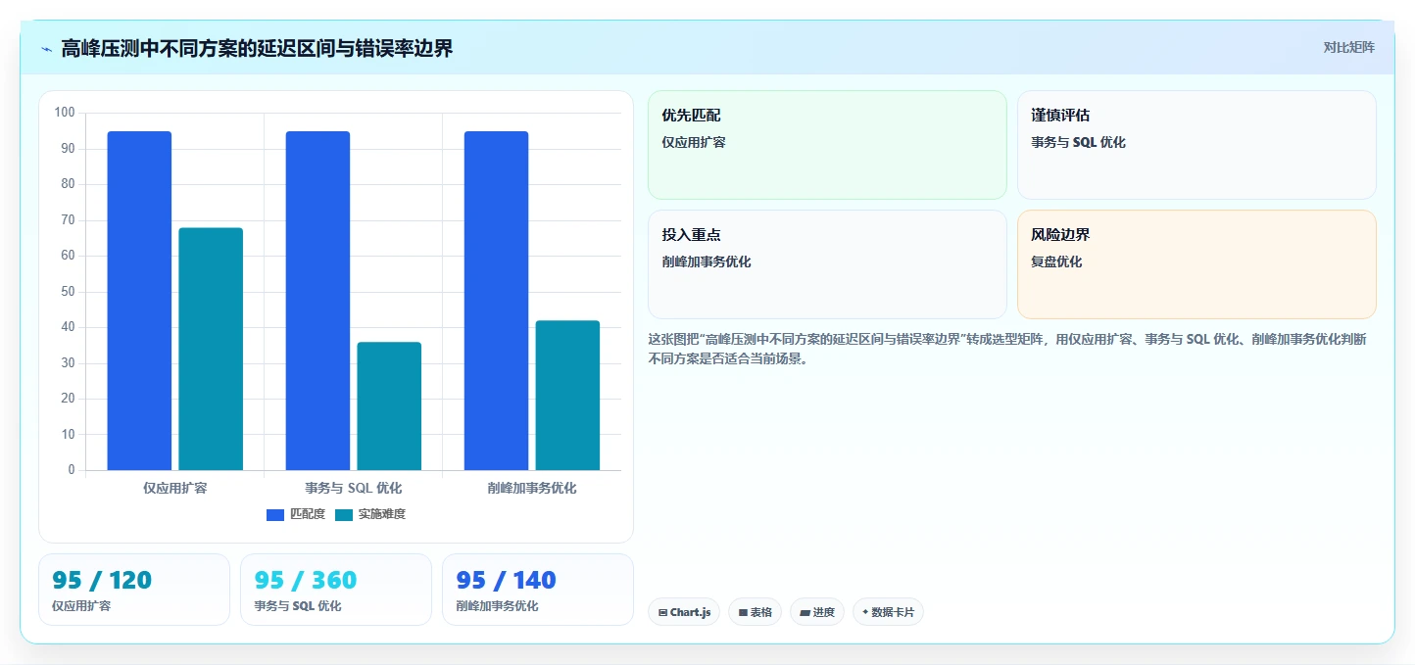
Task: Click the description paragraph starting 这张图把
Action: pos(1007,349)
